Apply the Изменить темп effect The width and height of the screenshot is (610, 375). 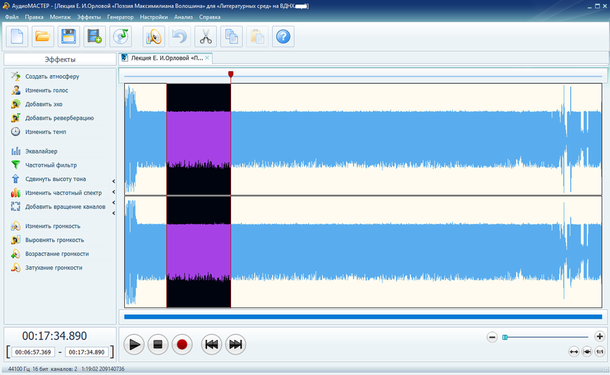(45, 132)
